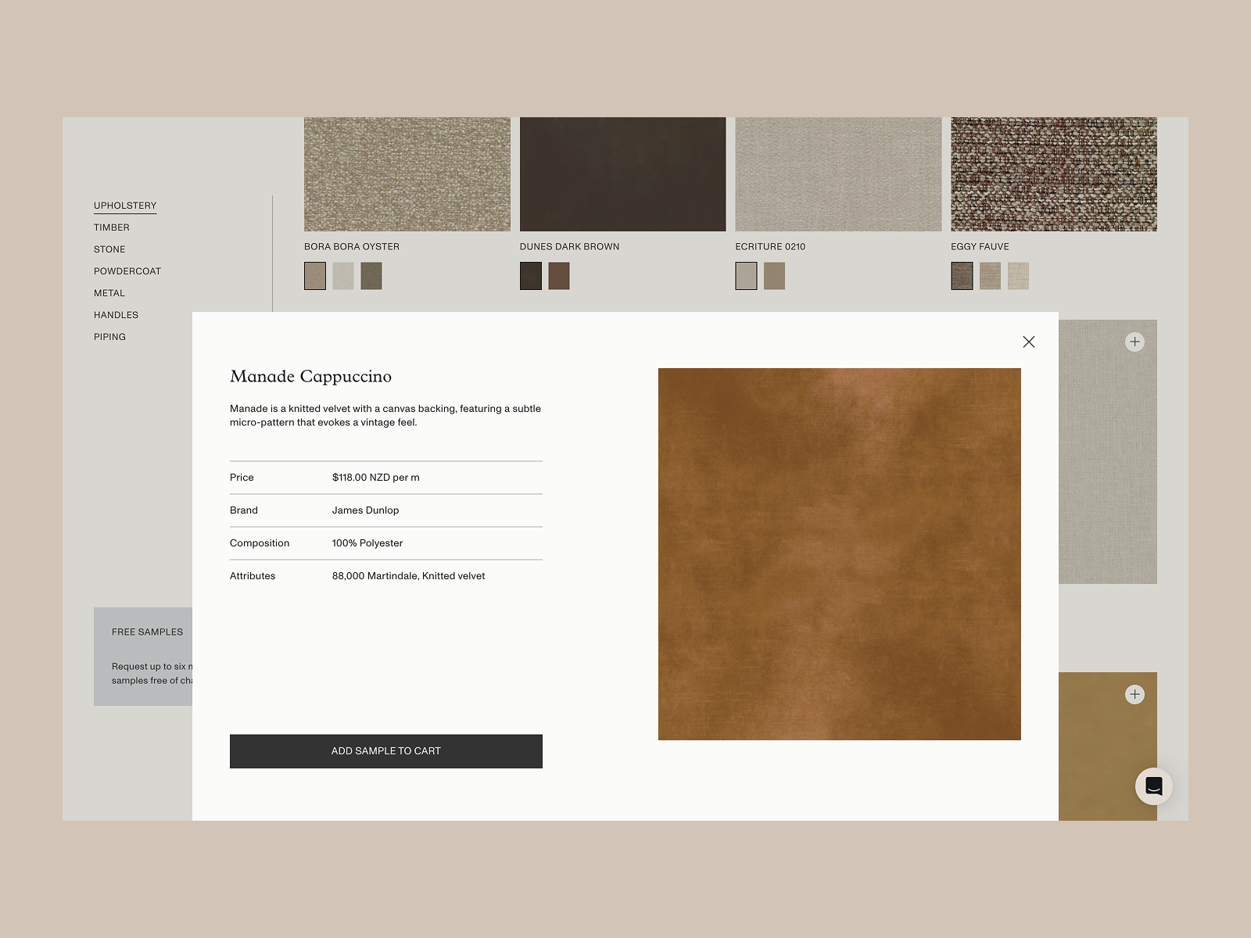
Task: Select Stone category
Action: 109,249
